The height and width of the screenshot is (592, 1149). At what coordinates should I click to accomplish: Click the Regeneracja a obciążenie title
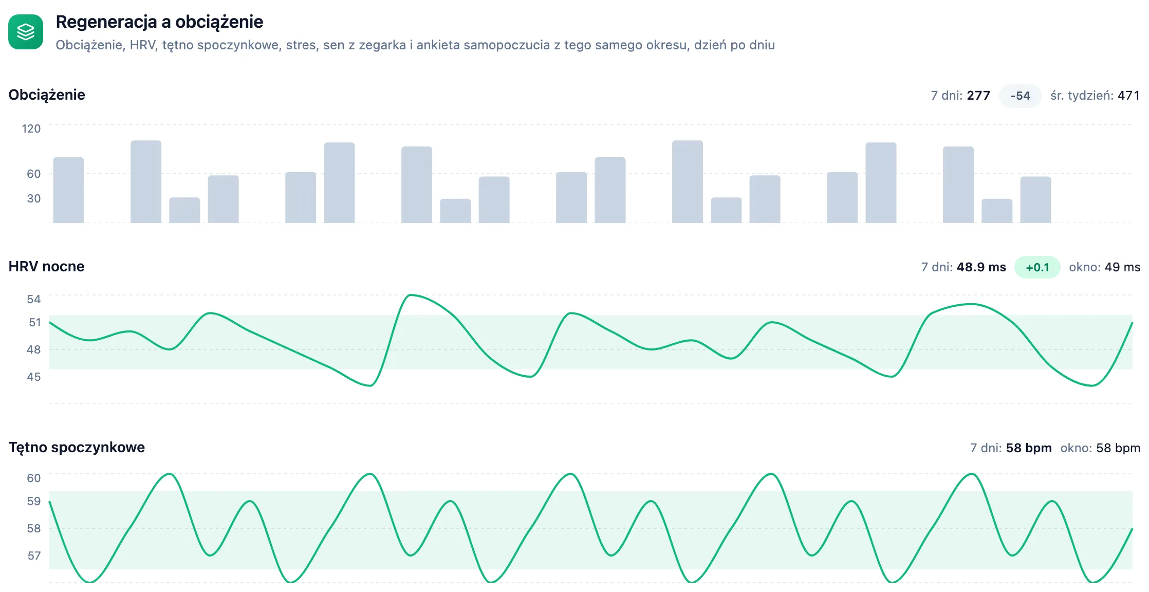pyautogui.click(x=159, y=22)
